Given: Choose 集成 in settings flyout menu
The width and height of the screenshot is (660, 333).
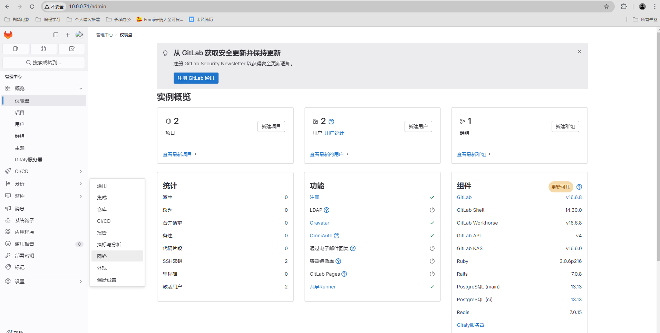Looking at the screenshot, I should pos(117,198).
